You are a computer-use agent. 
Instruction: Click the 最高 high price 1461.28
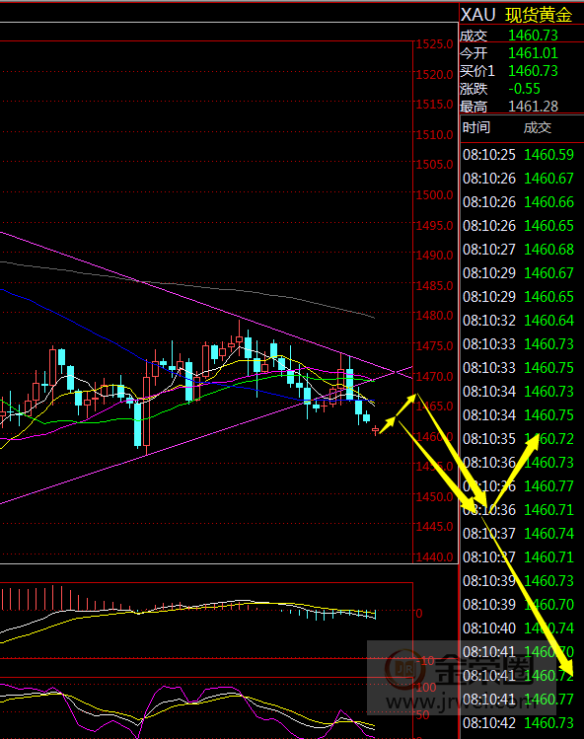(x=533, y=107)
